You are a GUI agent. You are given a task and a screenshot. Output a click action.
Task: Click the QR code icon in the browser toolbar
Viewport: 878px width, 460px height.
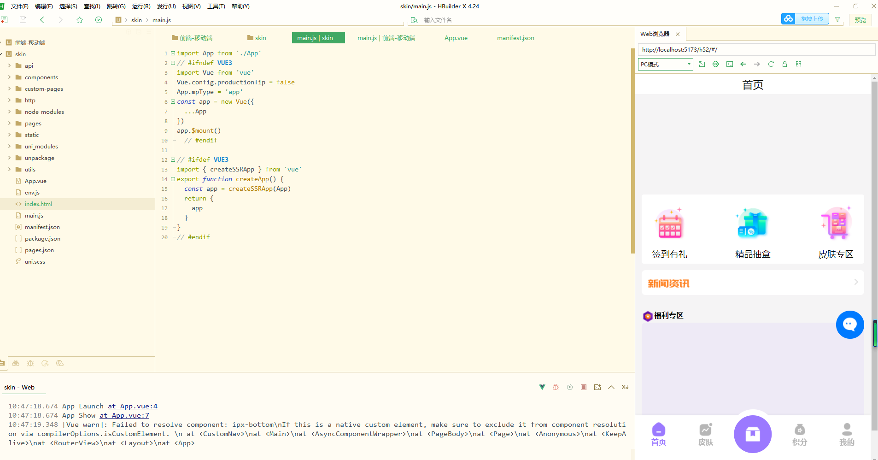pyautogui.click(x=798, y=64)
